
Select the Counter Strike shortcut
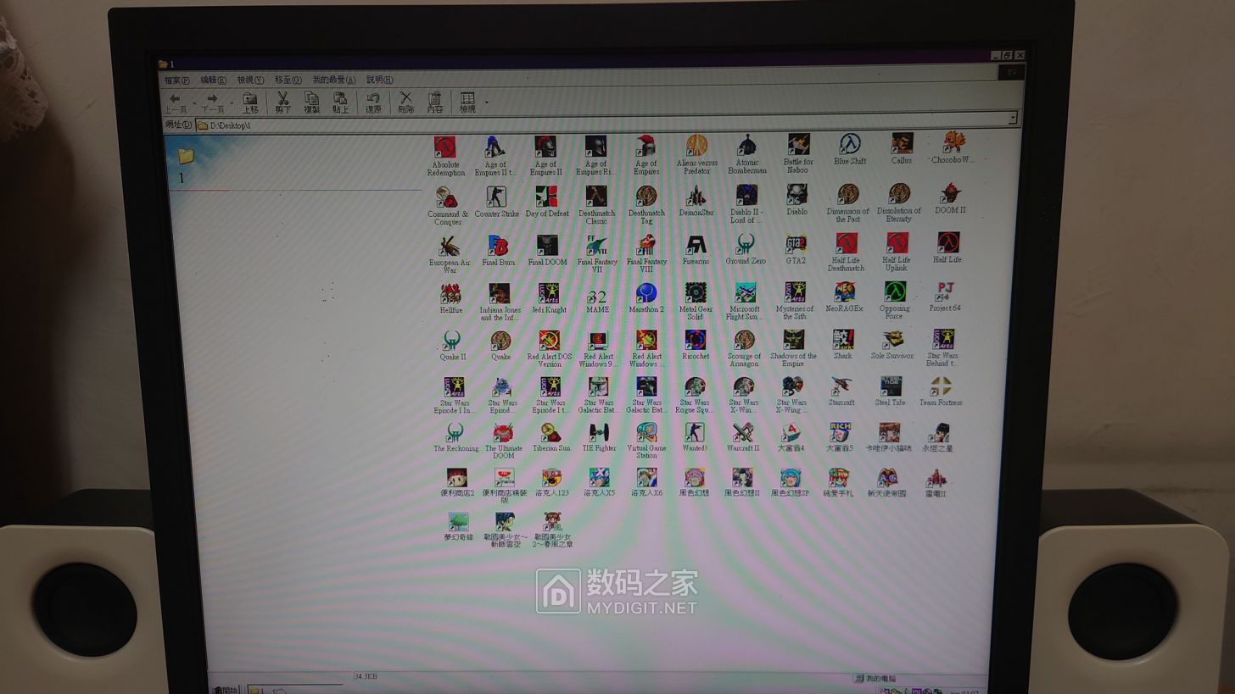click(x=496, y=203)
